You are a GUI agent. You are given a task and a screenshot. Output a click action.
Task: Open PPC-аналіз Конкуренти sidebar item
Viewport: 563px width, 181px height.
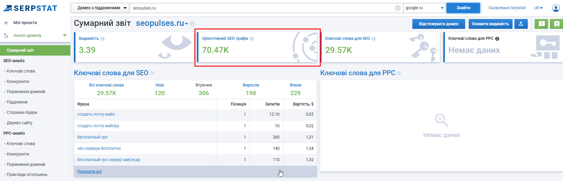click(18, 154)
